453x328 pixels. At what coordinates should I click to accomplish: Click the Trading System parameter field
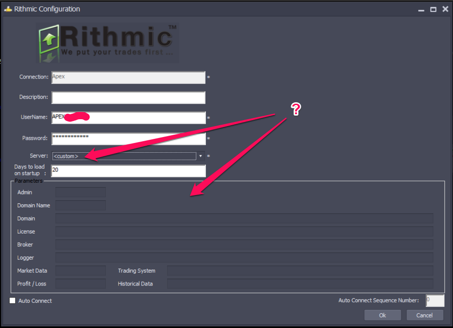300,270
